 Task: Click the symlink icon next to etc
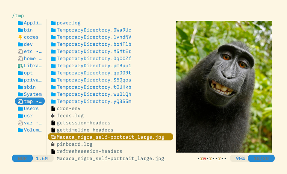(20, 52)
